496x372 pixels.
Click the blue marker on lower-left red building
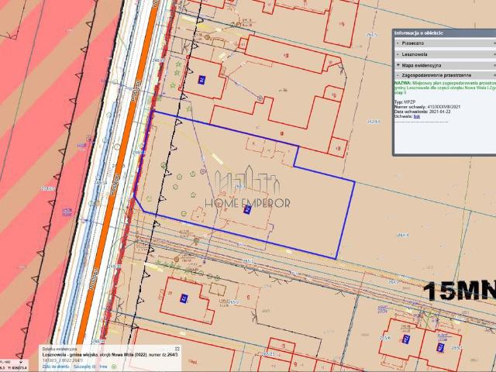(184, 298)
